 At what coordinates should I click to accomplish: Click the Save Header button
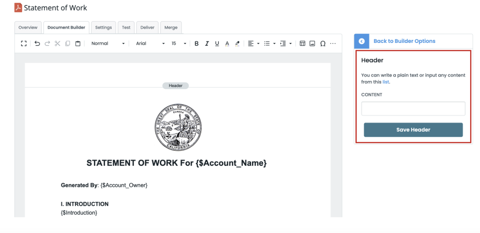(x=413, y=130)
